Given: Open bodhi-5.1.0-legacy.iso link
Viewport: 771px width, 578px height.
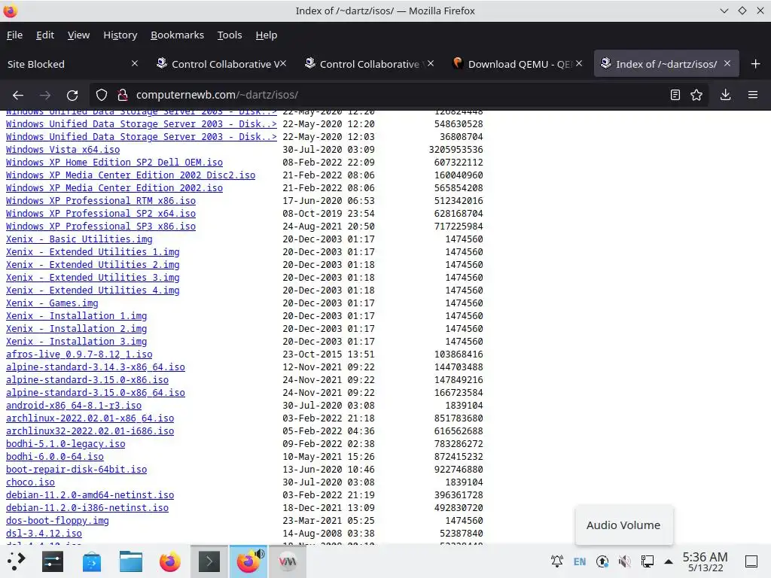Looking at the screenshot, I should point(66,443).
